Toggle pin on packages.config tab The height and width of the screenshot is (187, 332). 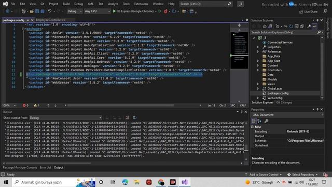(27, 20)
